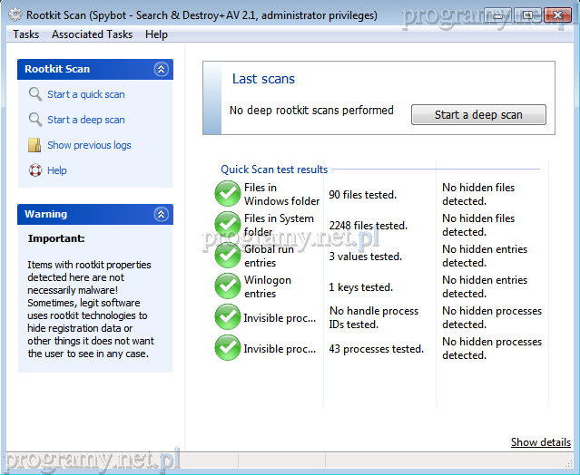The width and height of the screenshot is (580, 475).
Task: Open Show previous logs link
Action: [x=89, y=145]
